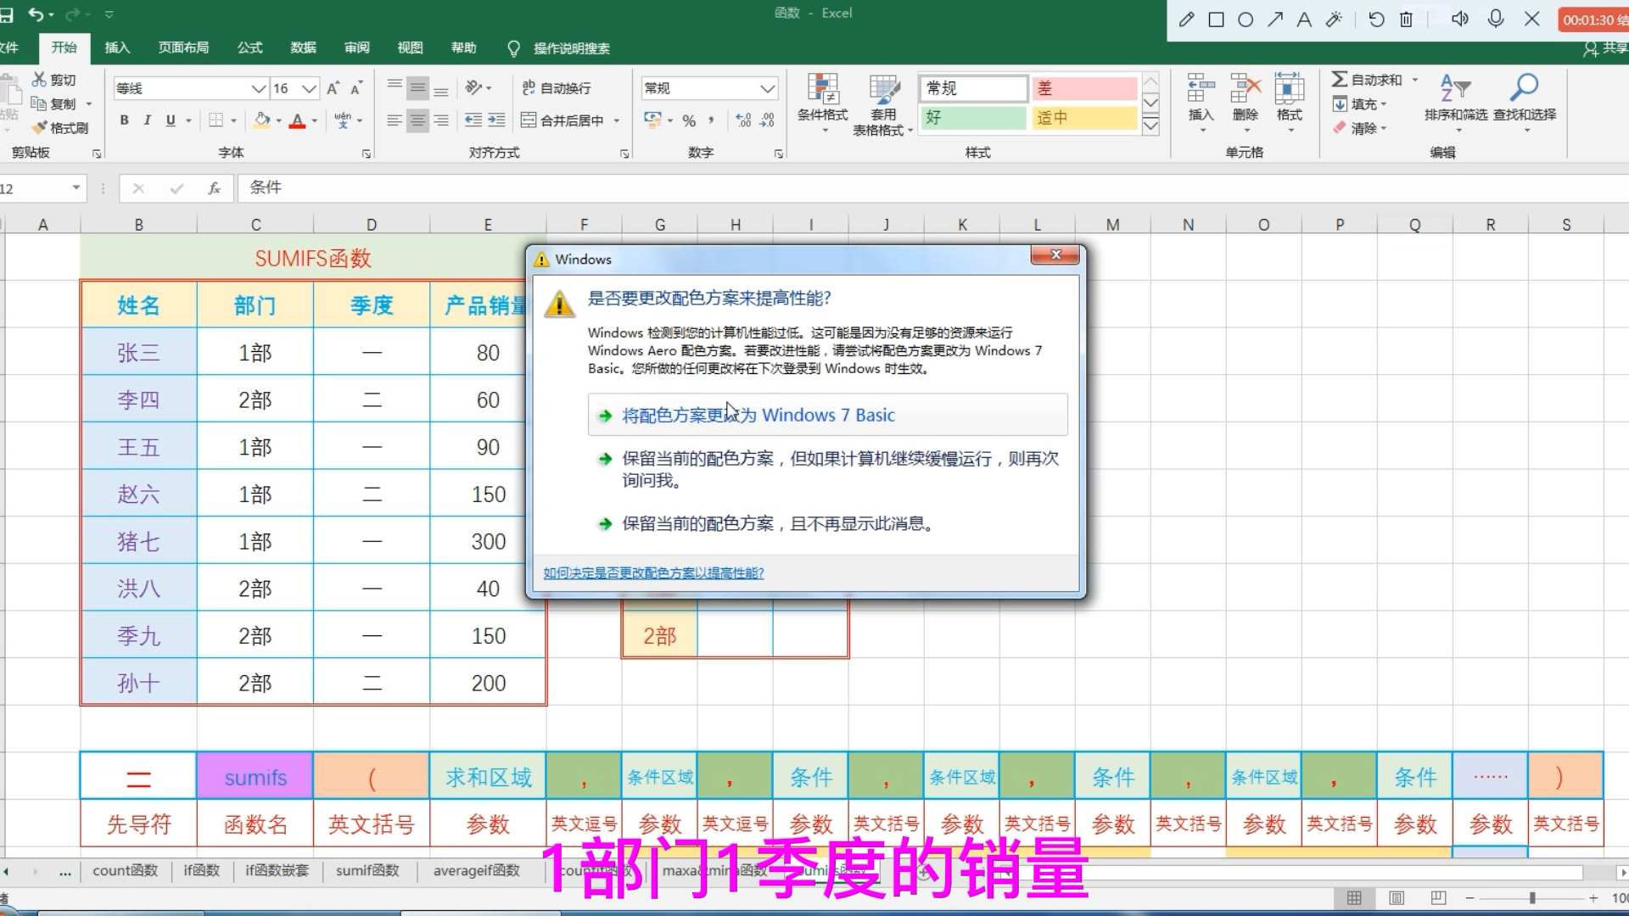
Task: Open the 套用表格格式 table format gallery
Action: coord(883,105)
